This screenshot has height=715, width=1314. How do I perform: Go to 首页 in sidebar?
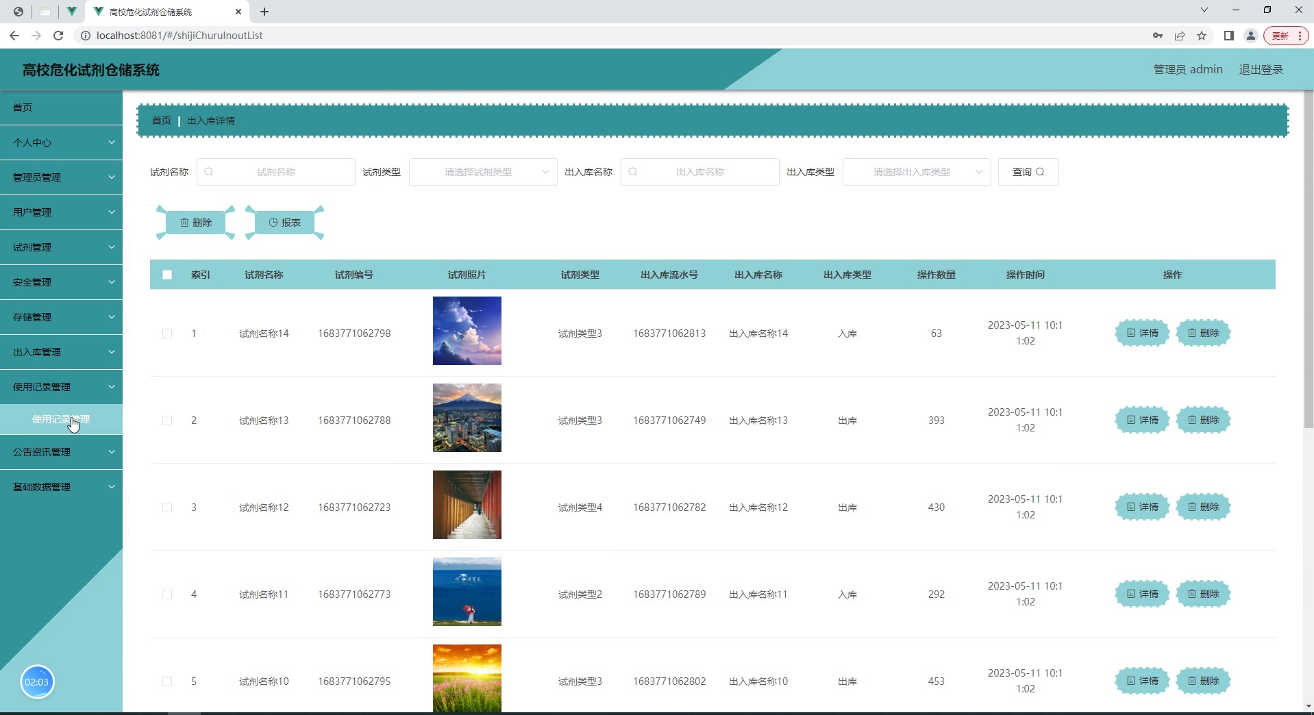click(x=61, y=108)
